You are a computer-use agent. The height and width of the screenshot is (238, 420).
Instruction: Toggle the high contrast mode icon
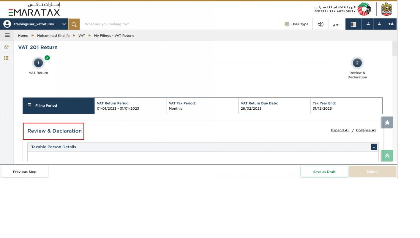[353, 24]
